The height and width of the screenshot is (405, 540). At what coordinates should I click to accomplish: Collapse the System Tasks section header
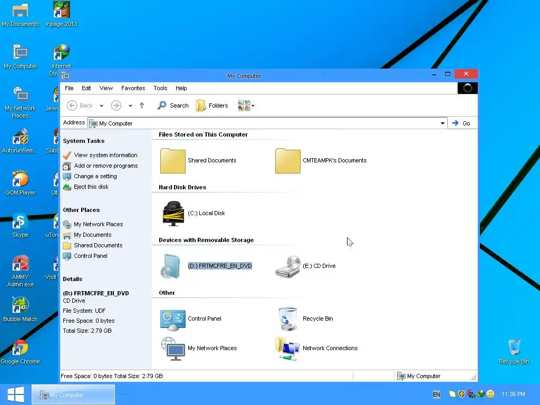pos(84,141)
